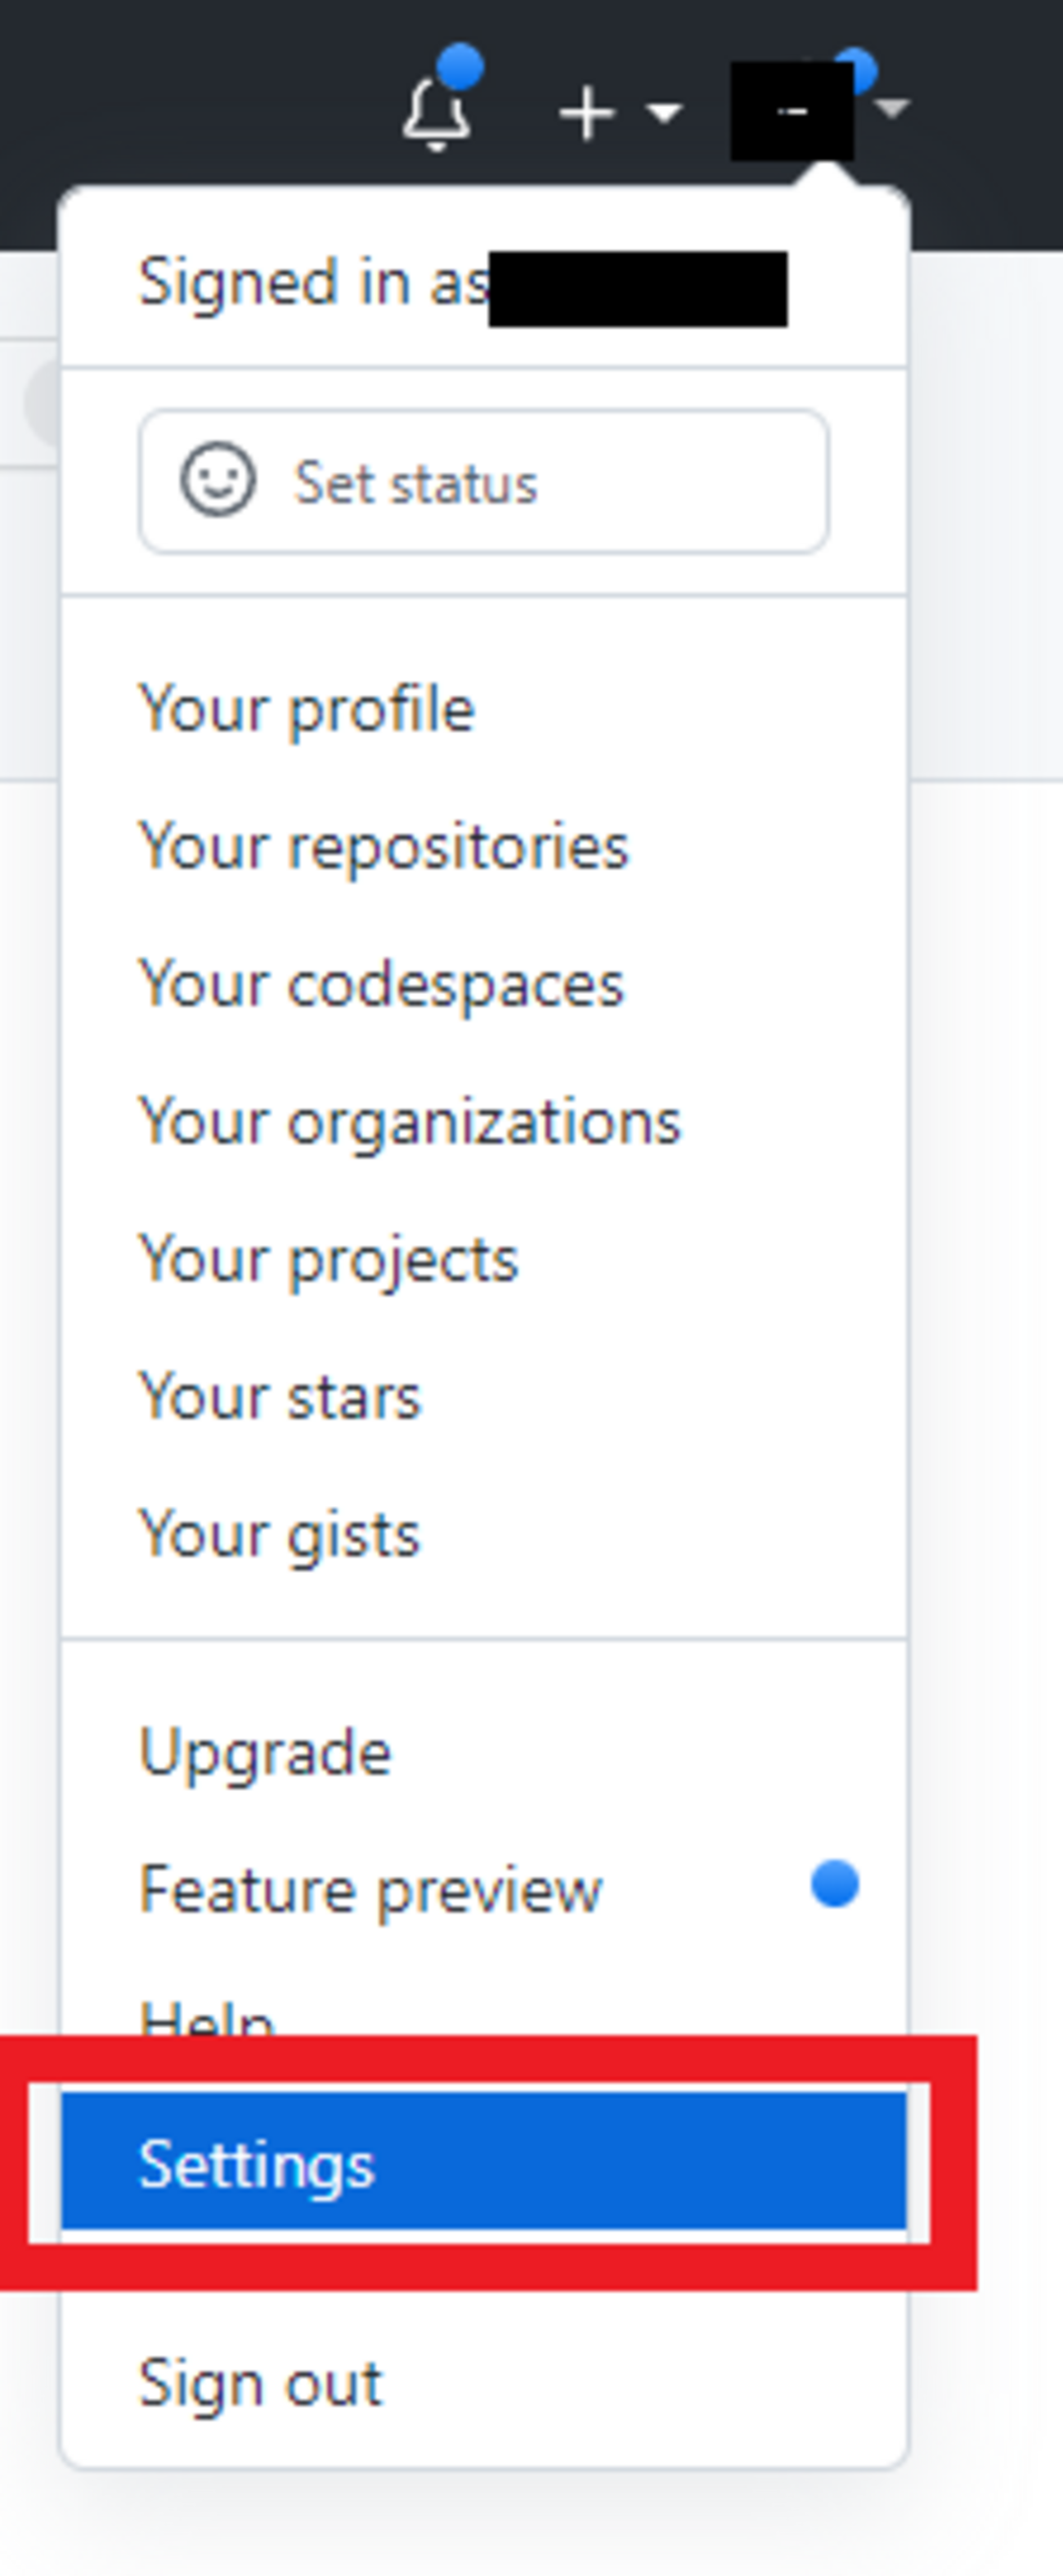This screenshot has height=2576, width=1063.
Task: Open Your projects
Action: pyautogui.click(x=328, y=1259)
